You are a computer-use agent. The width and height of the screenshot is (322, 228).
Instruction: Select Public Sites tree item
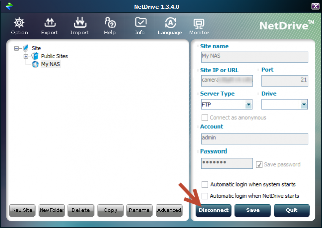[54, 56]
